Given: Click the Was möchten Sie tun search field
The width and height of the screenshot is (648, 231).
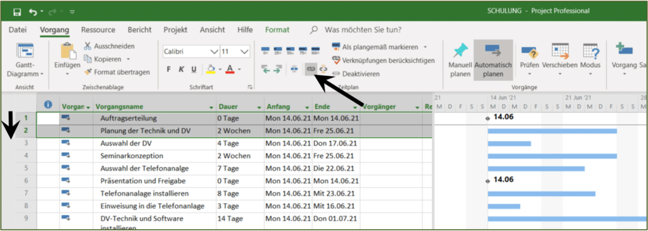Looking at the screenshot, I should pyautogui.click(x=363, y=30).
